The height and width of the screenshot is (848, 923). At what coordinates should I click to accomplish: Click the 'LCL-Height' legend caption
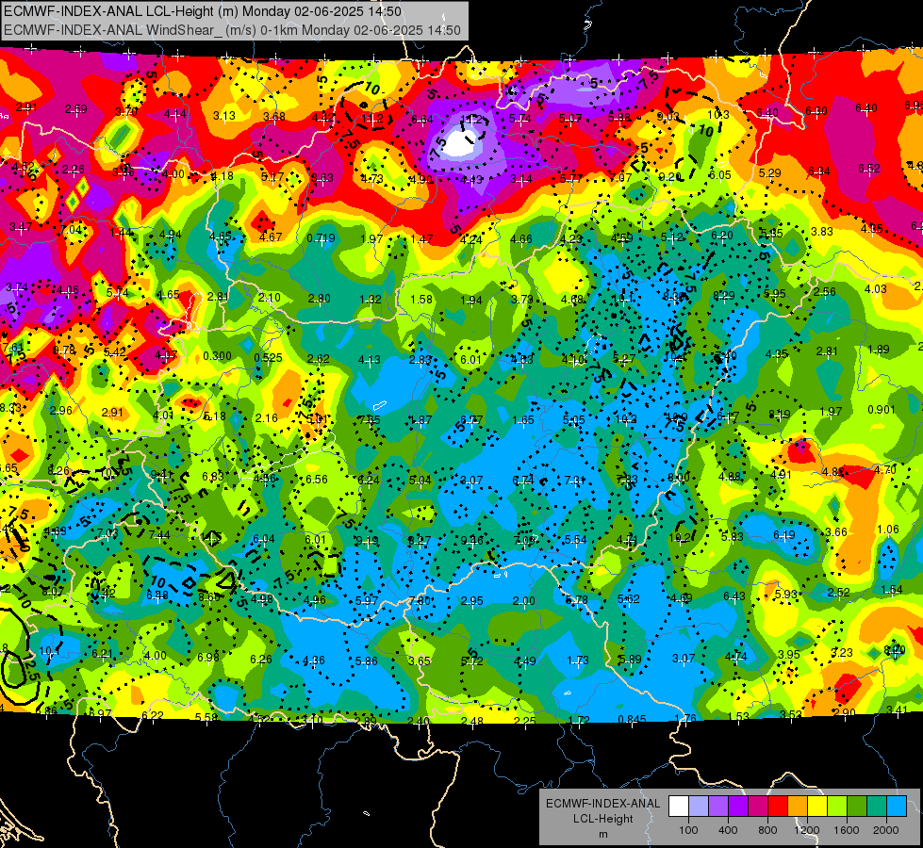point(602,819)
